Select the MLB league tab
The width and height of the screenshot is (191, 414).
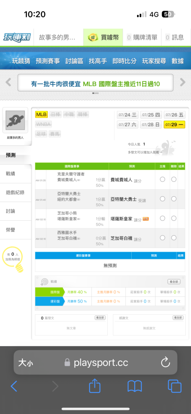pos(41,115)
